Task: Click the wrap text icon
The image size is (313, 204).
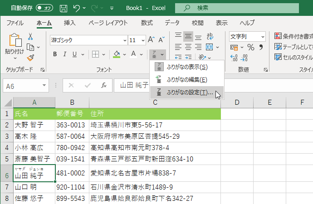Action: 210,36
